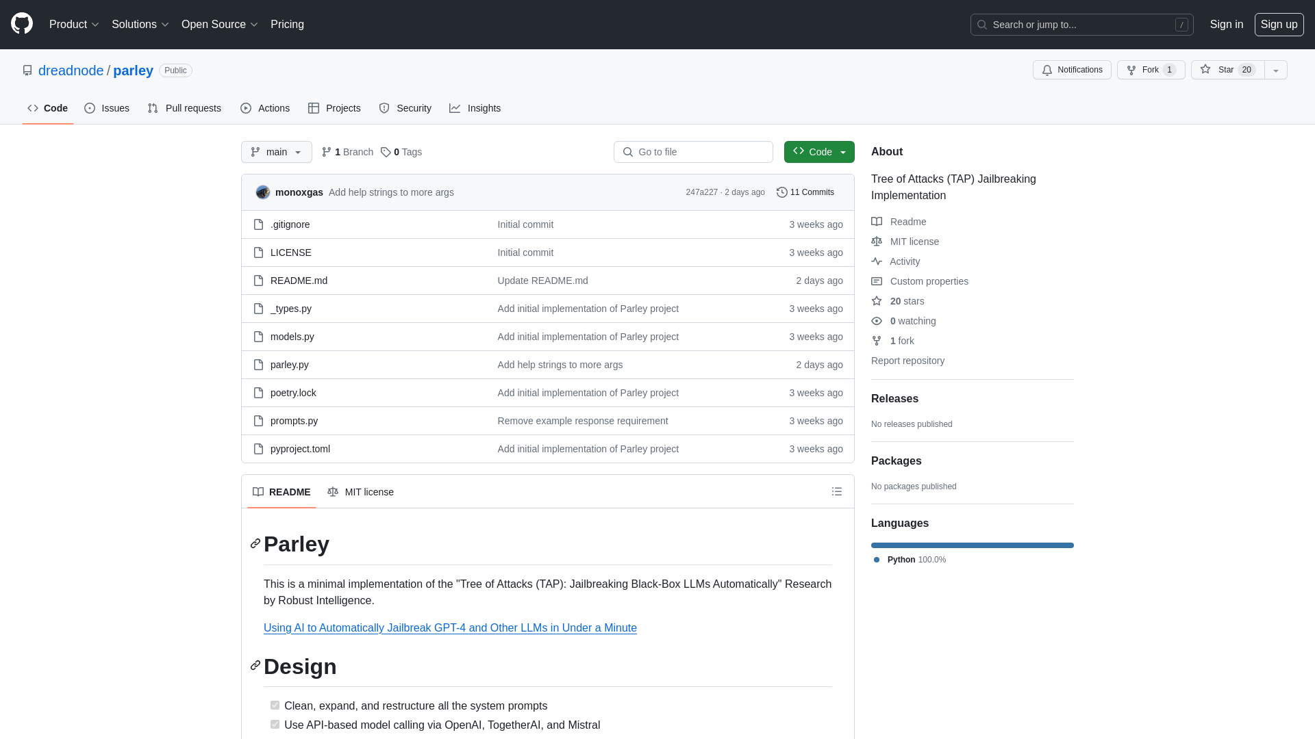Click the repository icon beside dreadnode
The image size is (1315, 739).
27,70
